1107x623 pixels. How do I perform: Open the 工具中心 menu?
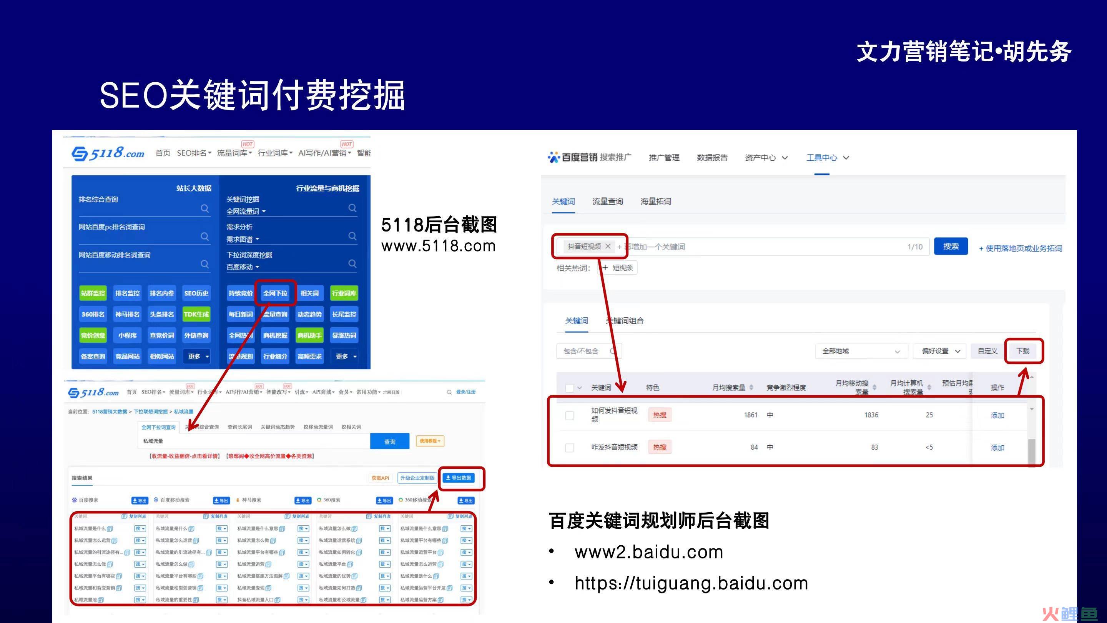coord(828,158)
